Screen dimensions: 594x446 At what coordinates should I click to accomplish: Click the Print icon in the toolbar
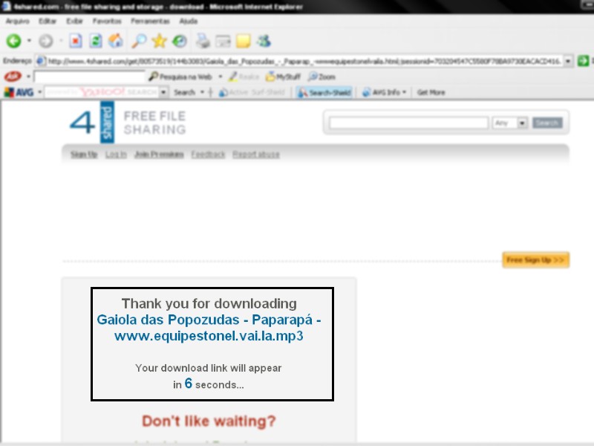203,41
